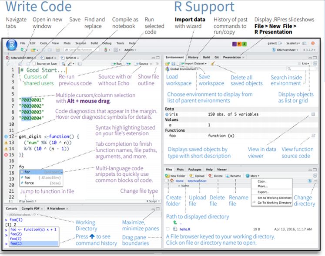Click the purple T user badge

tap(234, 44)
